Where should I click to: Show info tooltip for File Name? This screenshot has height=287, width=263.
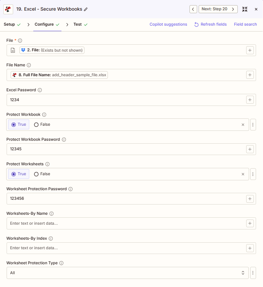pos(29,65)
